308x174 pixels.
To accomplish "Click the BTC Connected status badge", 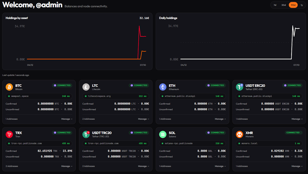I will pyautogui.click(x=62, y=85).
